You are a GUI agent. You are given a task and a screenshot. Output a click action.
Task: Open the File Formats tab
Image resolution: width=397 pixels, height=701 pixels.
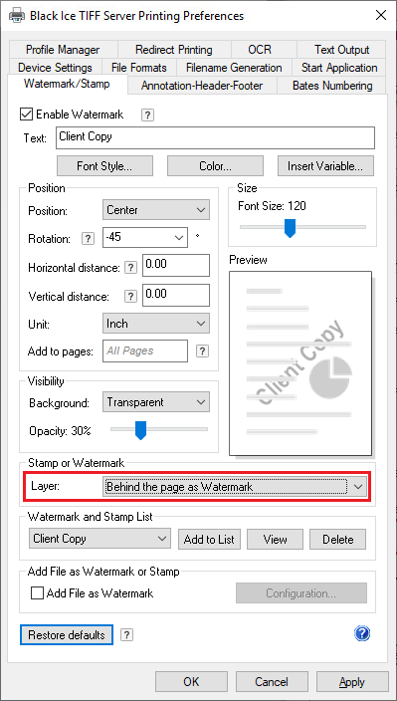click(139, 68)
